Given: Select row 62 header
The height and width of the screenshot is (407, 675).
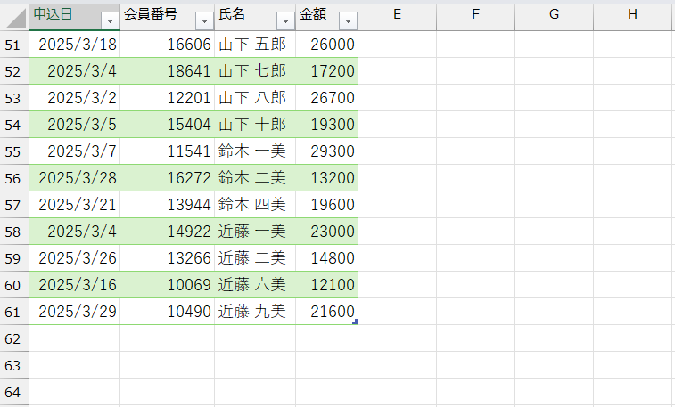Looking at the screenshot, I should (x=14, y=338).
